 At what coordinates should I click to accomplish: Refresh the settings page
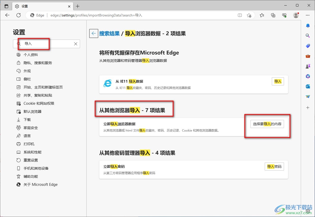pyautogui.click(x=19, y=15)
